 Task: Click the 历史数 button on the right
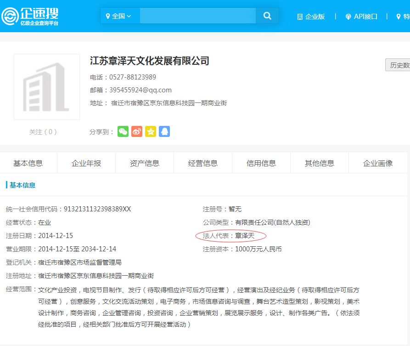coord(399,65)
